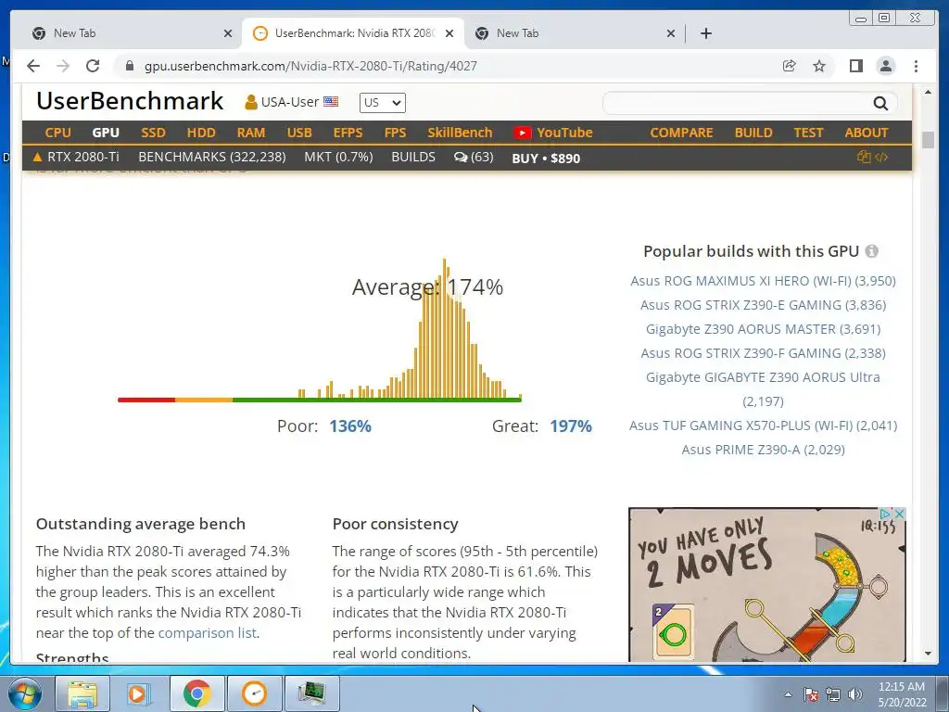
Task: Open the browser side panel
Action: [855, 66]
